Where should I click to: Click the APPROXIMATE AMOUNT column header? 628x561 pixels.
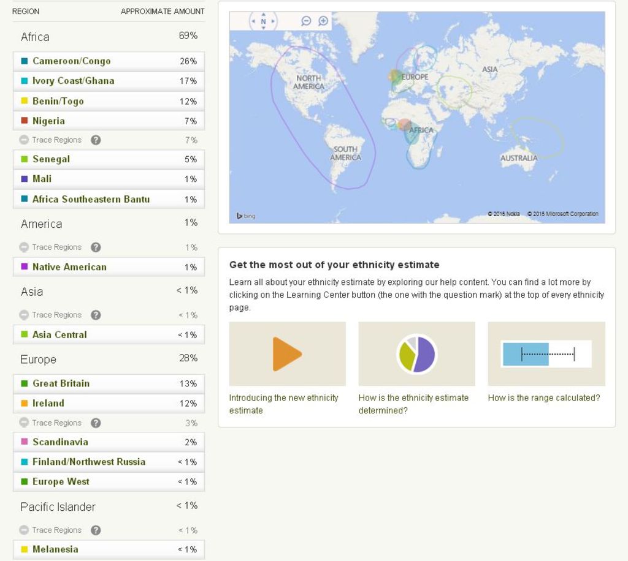(x=162, y=12)
